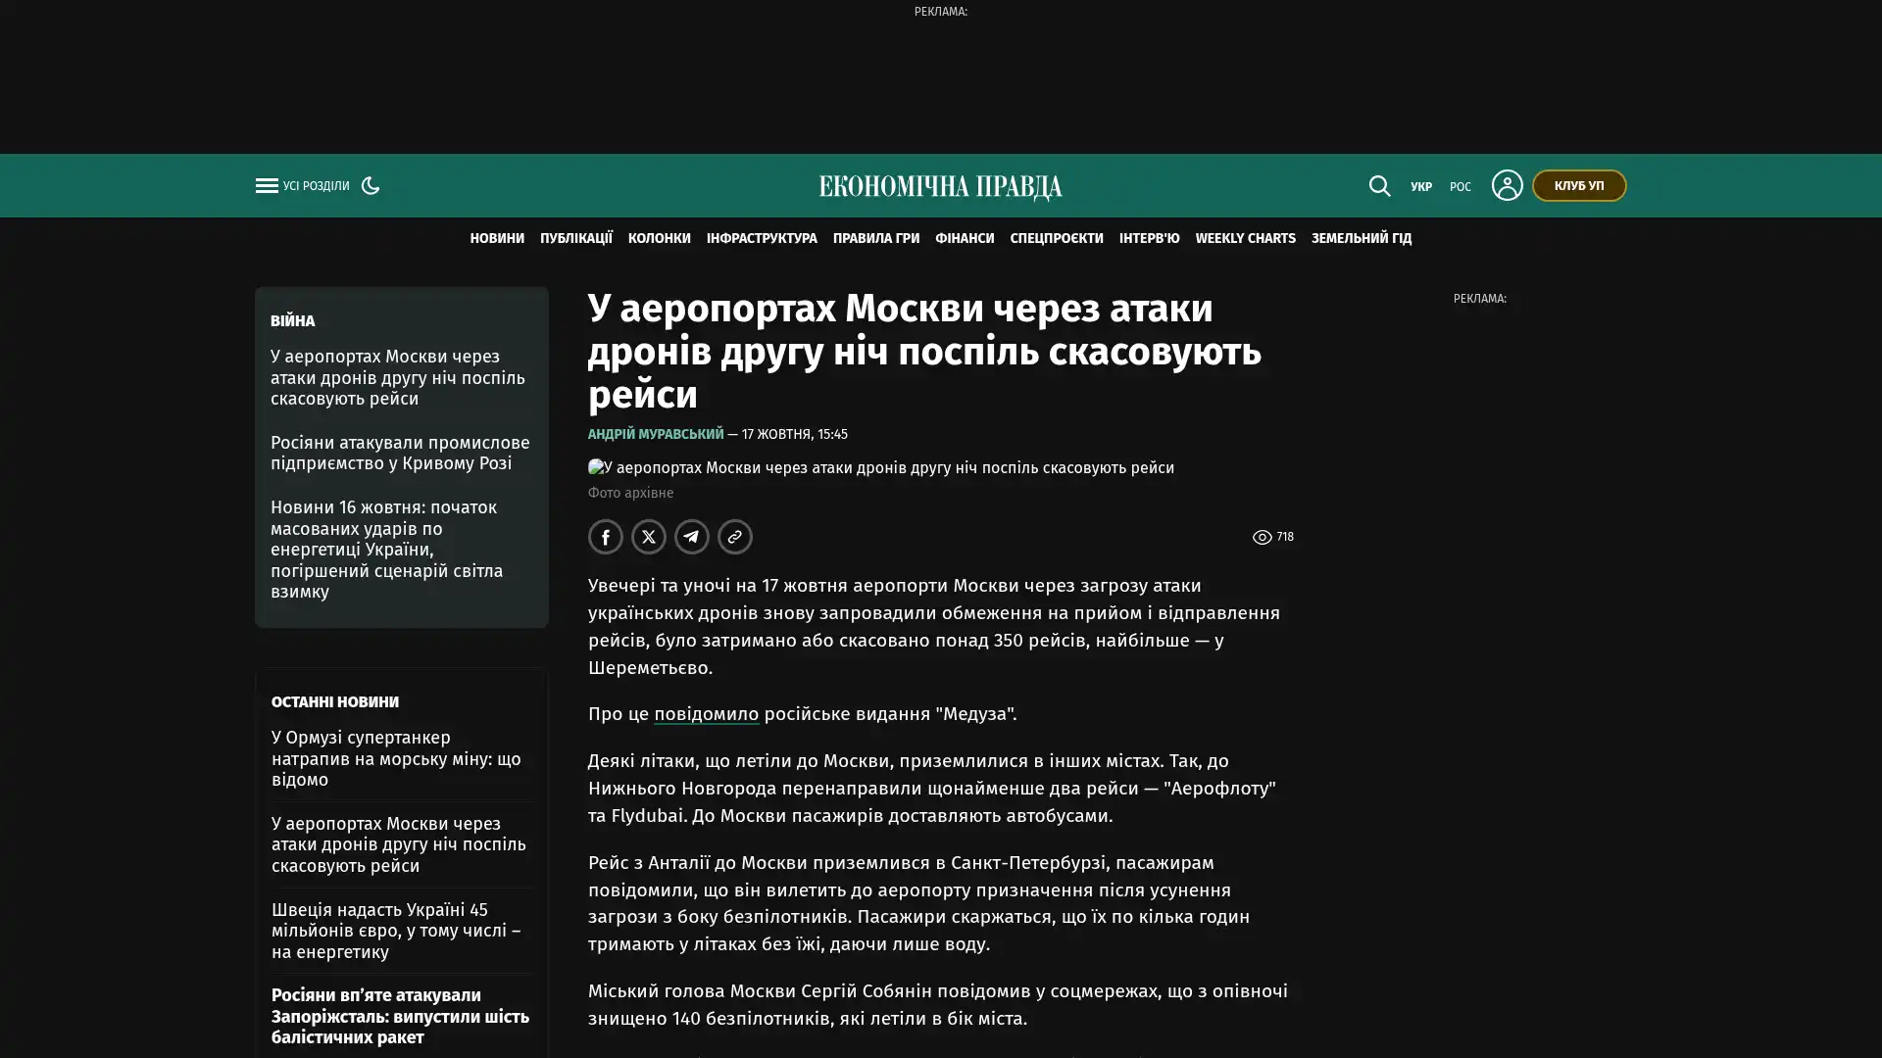This screenshot has height=1058, width=1882.
Task: Open the НОВИНИ menu section
Action: [x=497, y=238]
